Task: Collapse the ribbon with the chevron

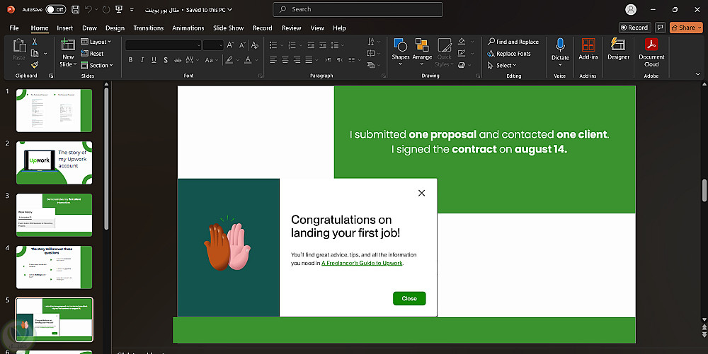Action: 698,74
